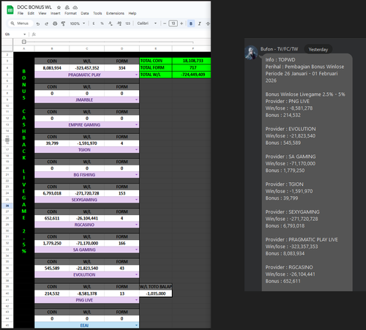This screenshot has height=330, width=366.
Task: Open the SEXYGAMING dropdown arrow
Action: (136, 200)
